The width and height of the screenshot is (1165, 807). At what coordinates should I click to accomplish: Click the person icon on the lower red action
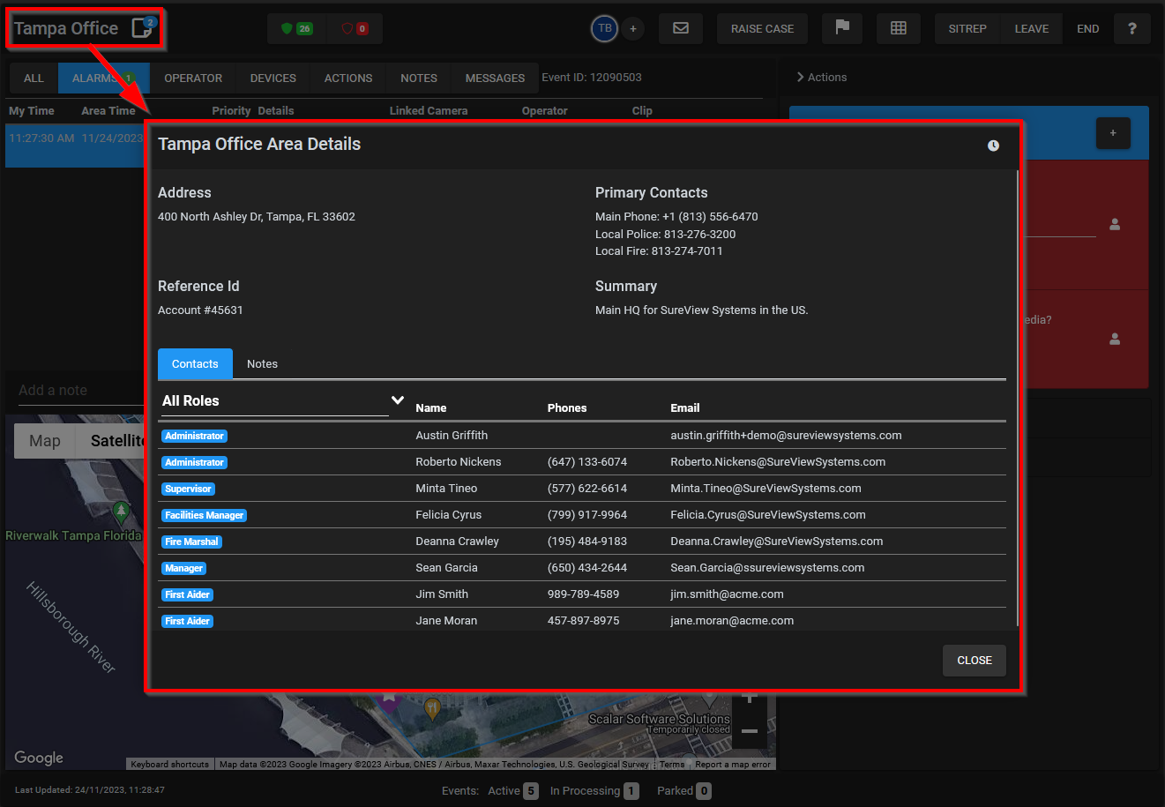point(1115,339)
